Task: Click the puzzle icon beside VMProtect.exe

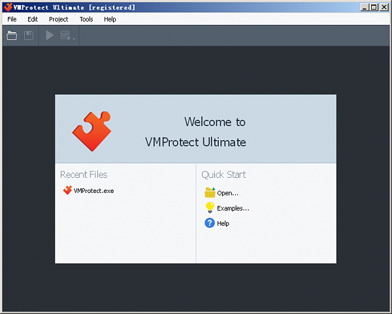Action: [67, 190]
